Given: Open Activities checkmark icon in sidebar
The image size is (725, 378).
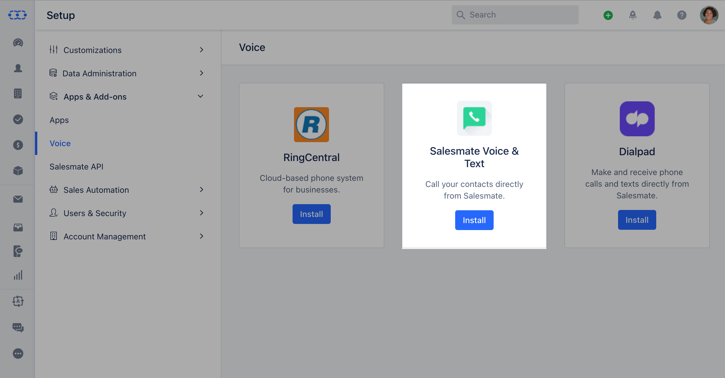Looking at the screenshot, I should coord(18,119).
